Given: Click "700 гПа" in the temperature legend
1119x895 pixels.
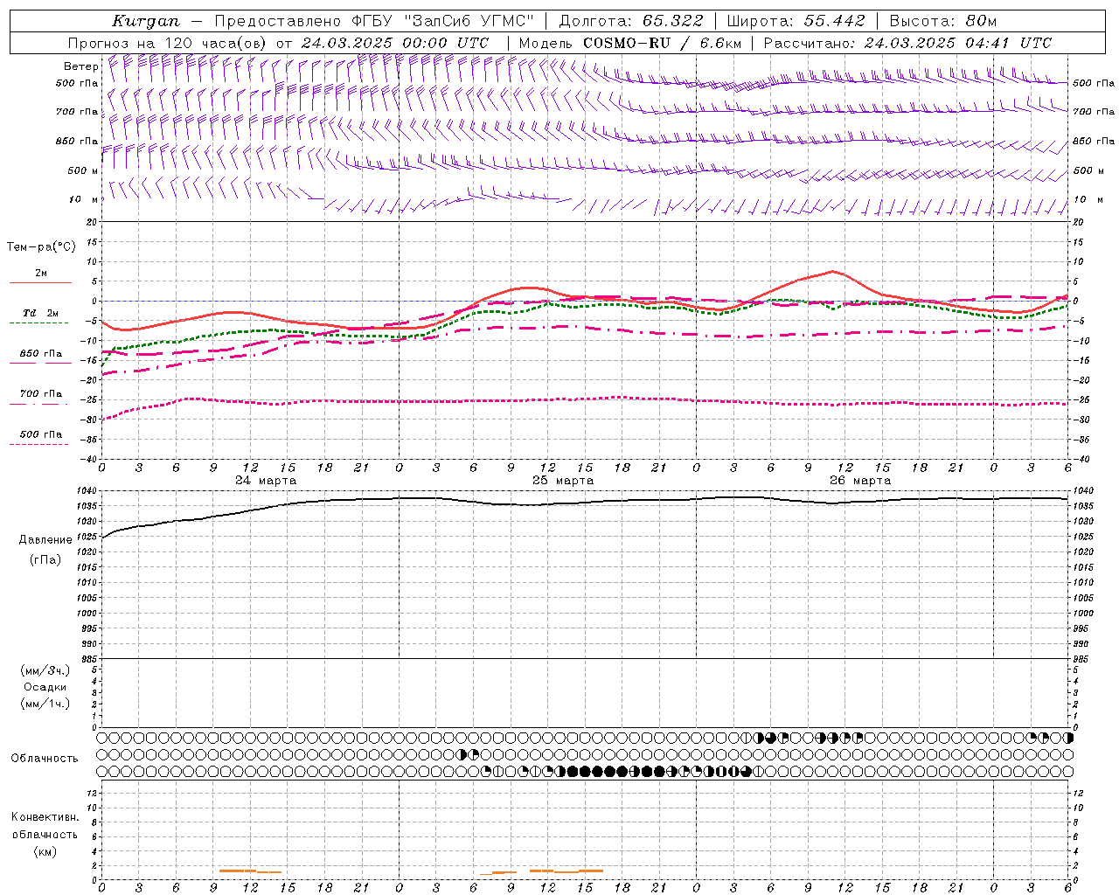Looking at the screenshot, I should pos(41,394).
